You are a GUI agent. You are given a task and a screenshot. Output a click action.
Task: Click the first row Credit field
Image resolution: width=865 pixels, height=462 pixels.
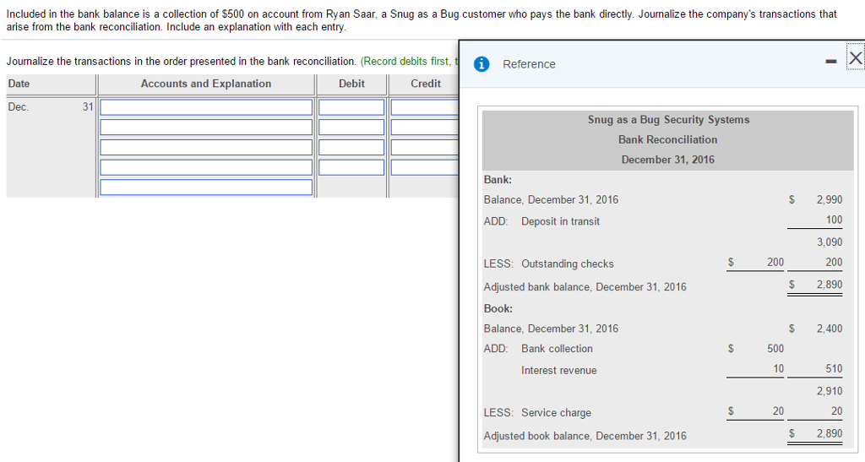point(424,107)
